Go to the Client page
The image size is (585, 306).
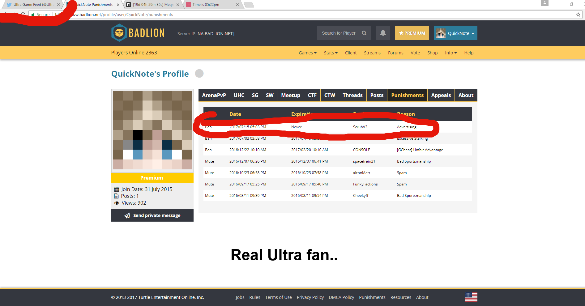point(351,53)
